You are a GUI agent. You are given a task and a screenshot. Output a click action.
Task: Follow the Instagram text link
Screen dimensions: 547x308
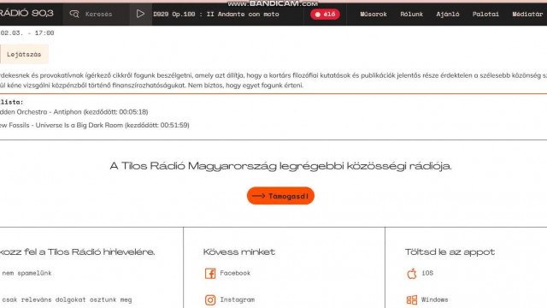coord(238,299)
